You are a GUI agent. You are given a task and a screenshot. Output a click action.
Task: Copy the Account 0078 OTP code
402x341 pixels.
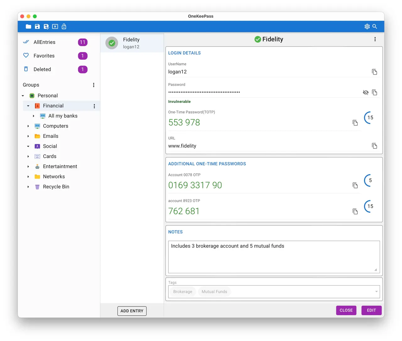[x=355, y=185]
